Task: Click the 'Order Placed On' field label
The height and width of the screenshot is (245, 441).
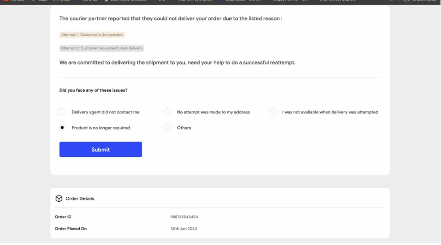Action: (71, 229)
